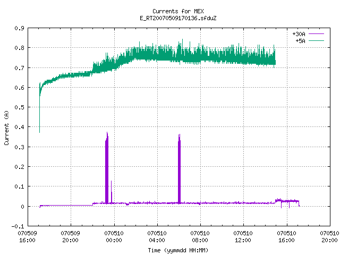Image resolution: width=340 pixels, height=255 pixels.
Task: Click the y-axis tick value 0.4
Action: tap(19, 127)
